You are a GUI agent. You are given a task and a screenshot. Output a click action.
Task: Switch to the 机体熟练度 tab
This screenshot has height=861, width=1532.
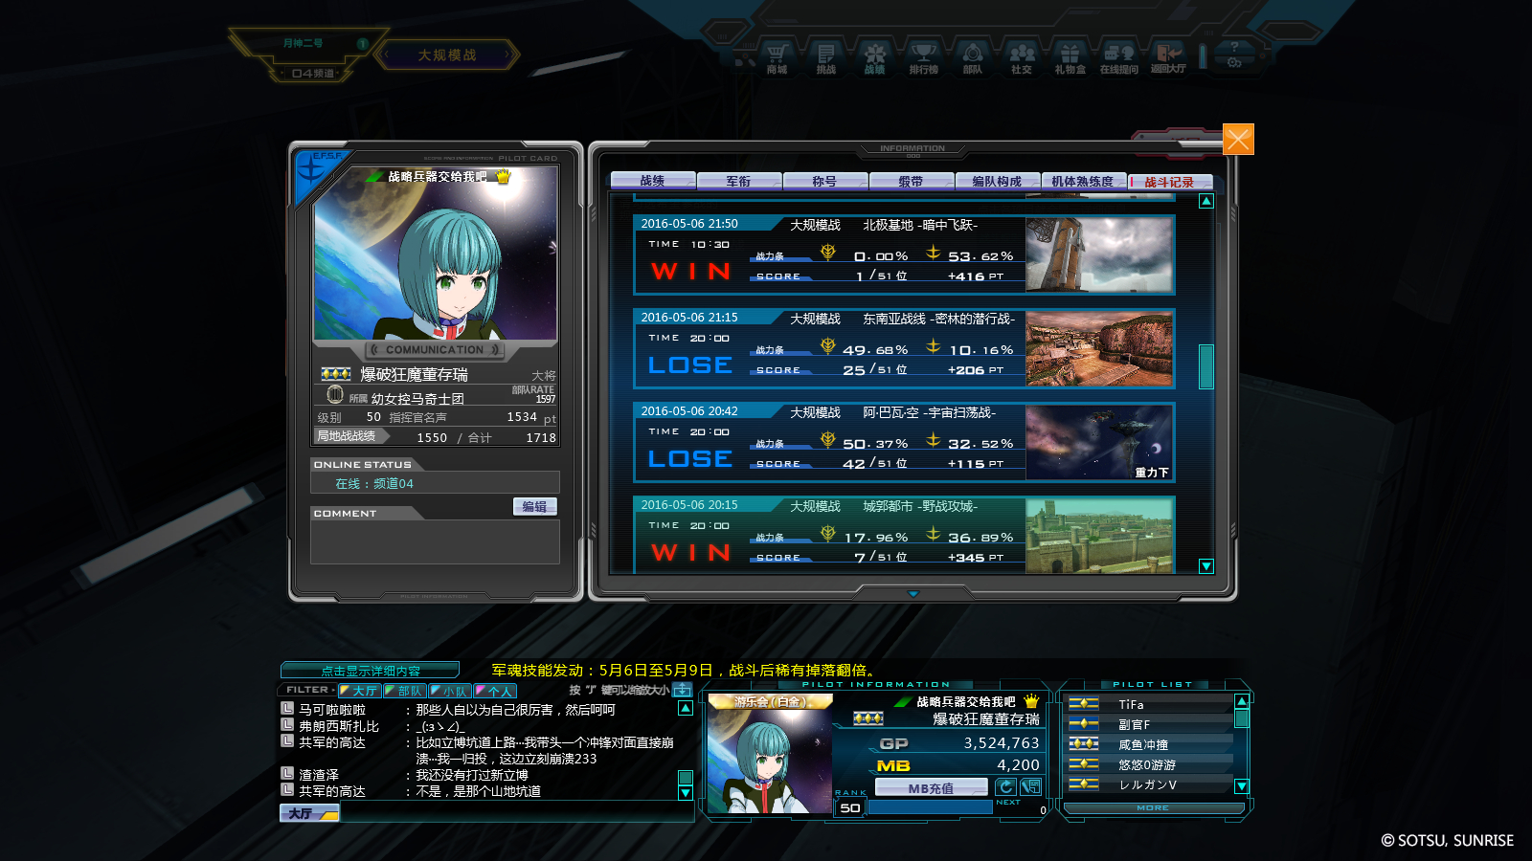tap(1084, 181)
